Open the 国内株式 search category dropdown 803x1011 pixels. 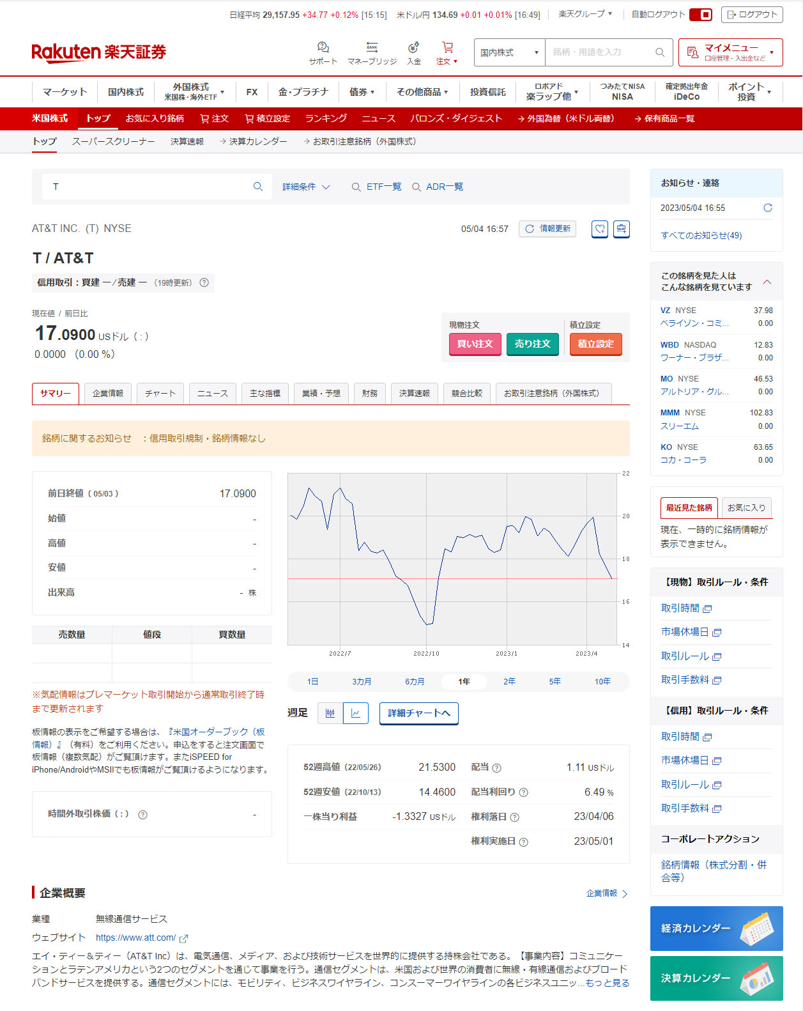click(x=509, y=52)
